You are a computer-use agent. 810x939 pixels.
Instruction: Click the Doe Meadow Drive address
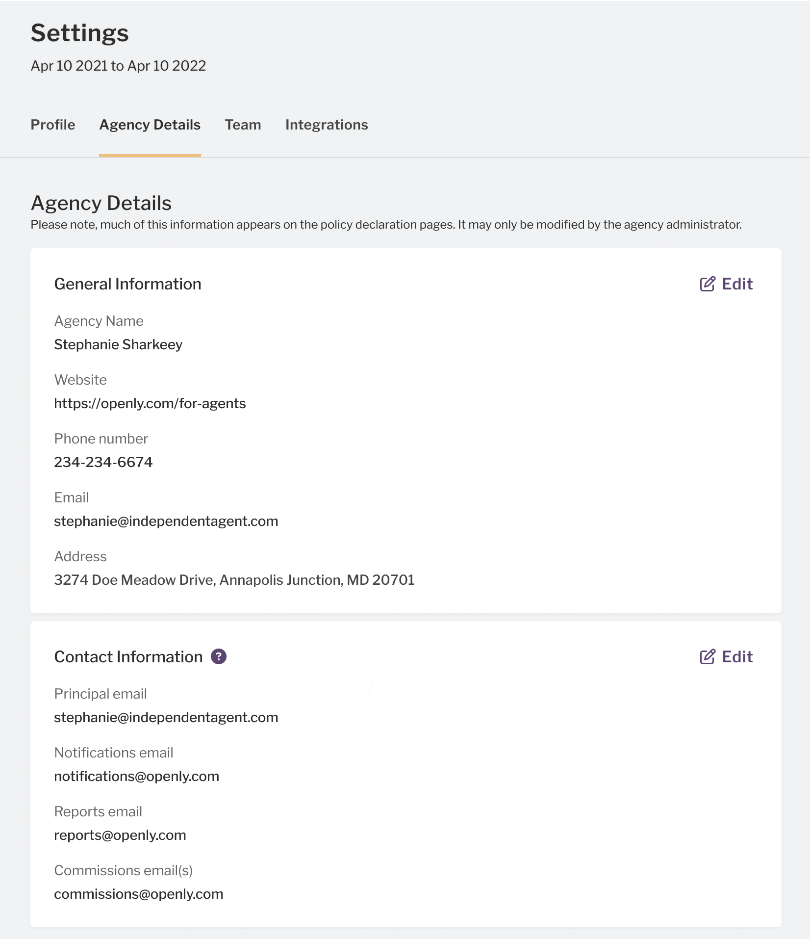pos(234,580)
